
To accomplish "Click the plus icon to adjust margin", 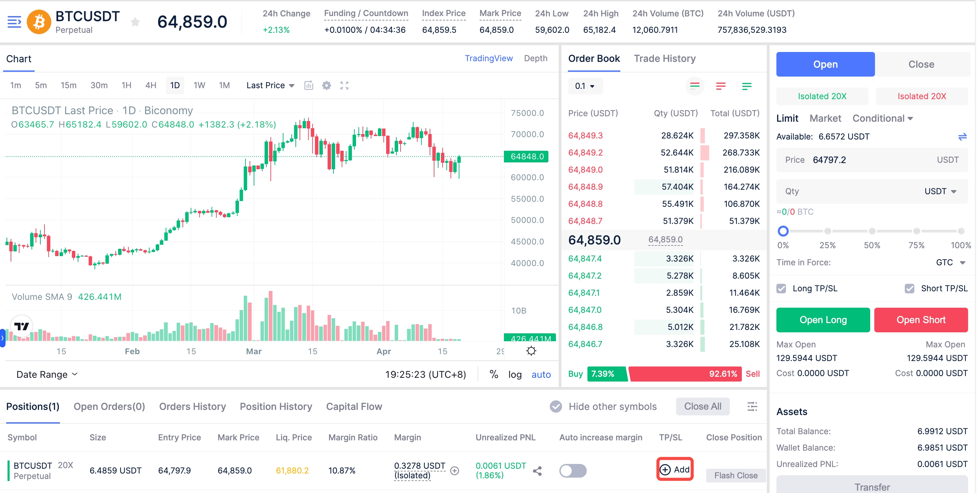I will [454, 471].
